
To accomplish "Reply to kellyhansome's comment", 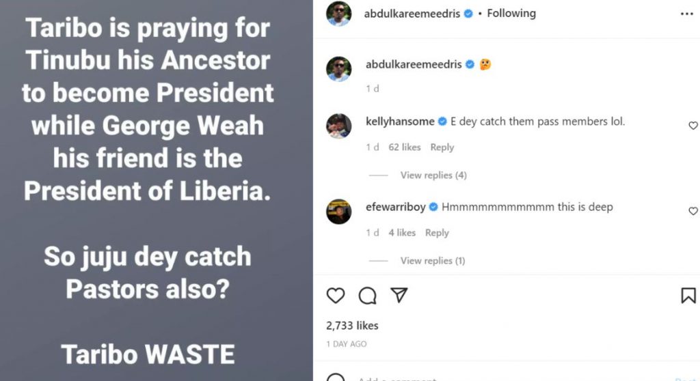I will click(x=442, y=147).
